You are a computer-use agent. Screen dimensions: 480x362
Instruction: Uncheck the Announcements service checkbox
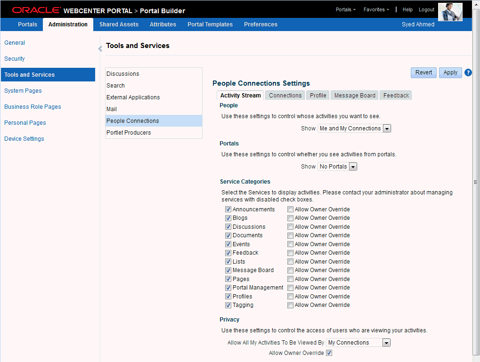(x=228, y=209)
